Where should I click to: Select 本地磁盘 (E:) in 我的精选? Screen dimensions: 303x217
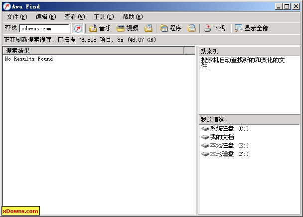(225, 145)
